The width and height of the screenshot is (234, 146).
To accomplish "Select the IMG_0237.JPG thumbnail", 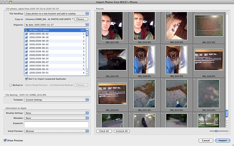I will [209, 26].
